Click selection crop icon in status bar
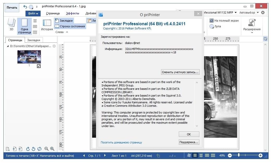The width and height of the screenshot is (273, 164). point(158,156)
